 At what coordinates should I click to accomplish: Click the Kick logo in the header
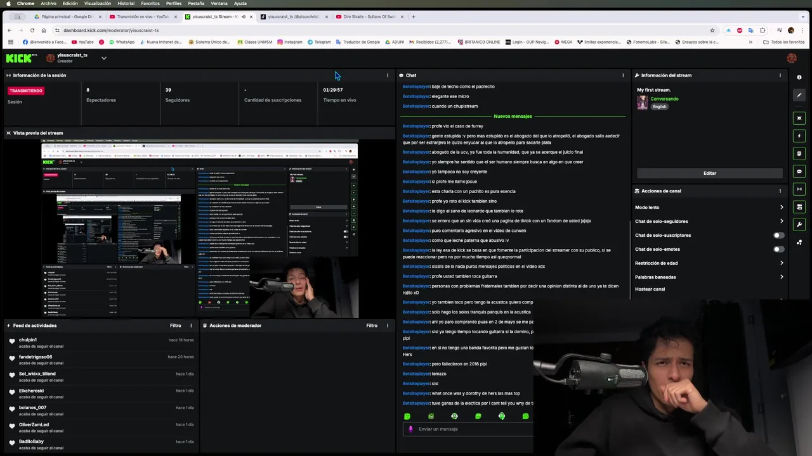21,58
